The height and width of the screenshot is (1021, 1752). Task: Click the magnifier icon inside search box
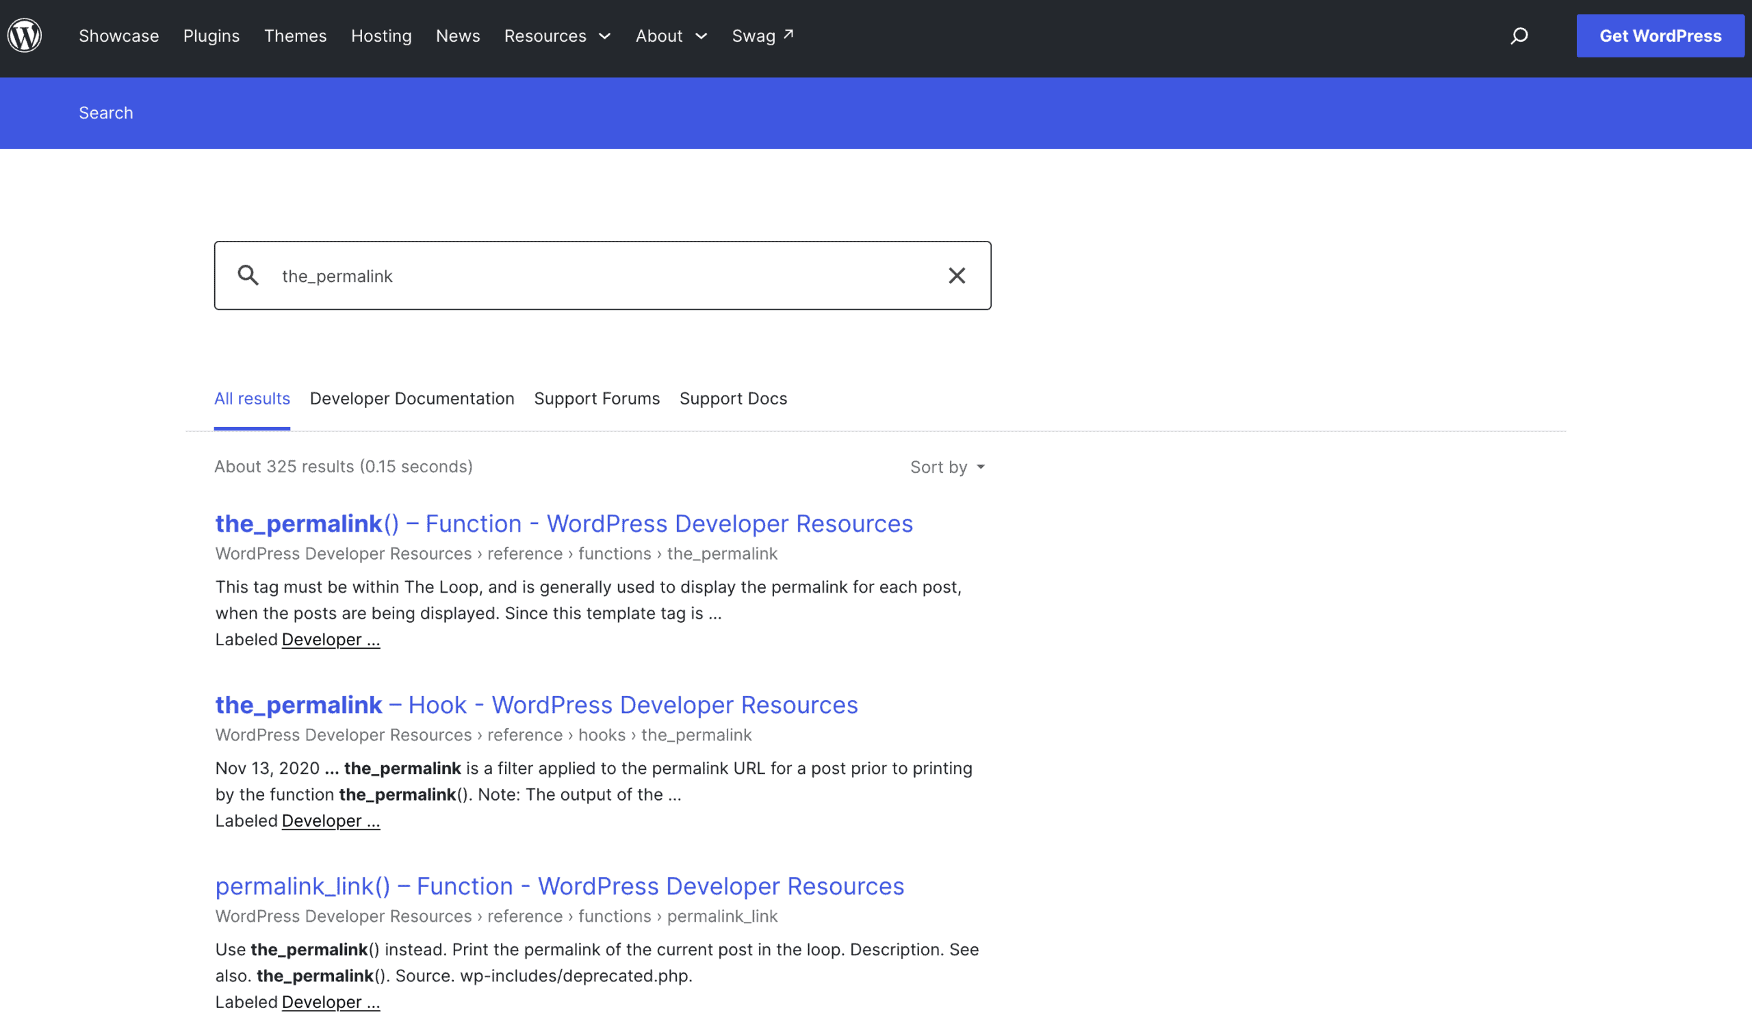pyautogui.click(x=248, y=275)
